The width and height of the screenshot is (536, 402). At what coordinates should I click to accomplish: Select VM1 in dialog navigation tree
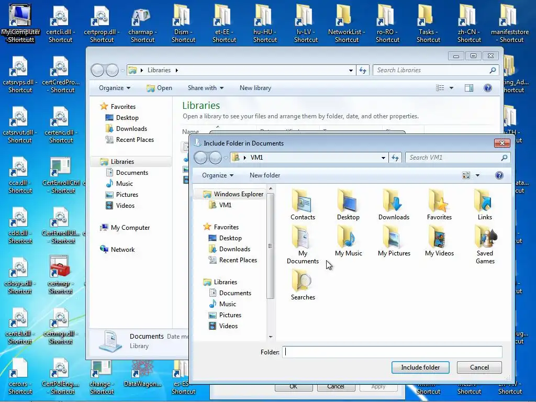(220, 205)
